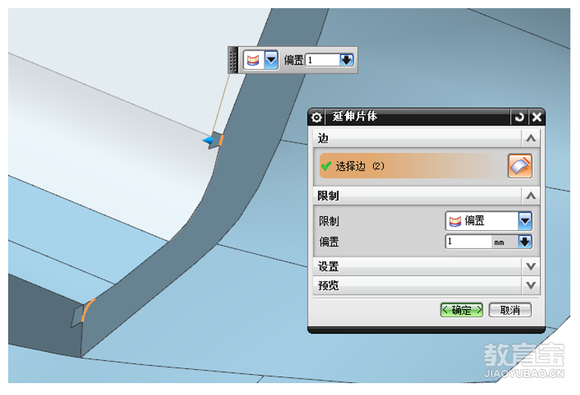Collapse the 边 section
580x395 pixels.
pyautogui.click(x=531, y=138)
